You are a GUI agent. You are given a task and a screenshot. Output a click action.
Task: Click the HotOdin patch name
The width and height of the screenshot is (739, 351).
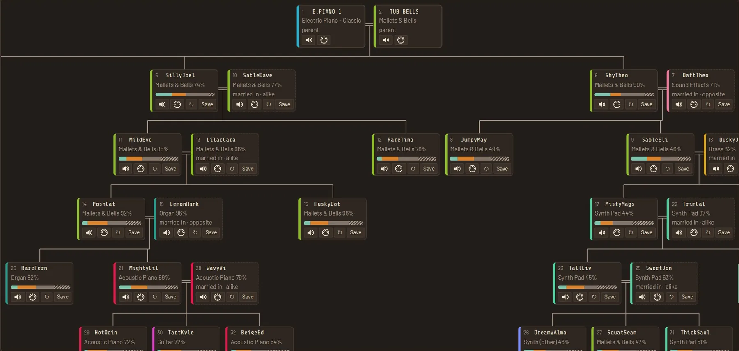pyautogui.click(x=106, y=333)
